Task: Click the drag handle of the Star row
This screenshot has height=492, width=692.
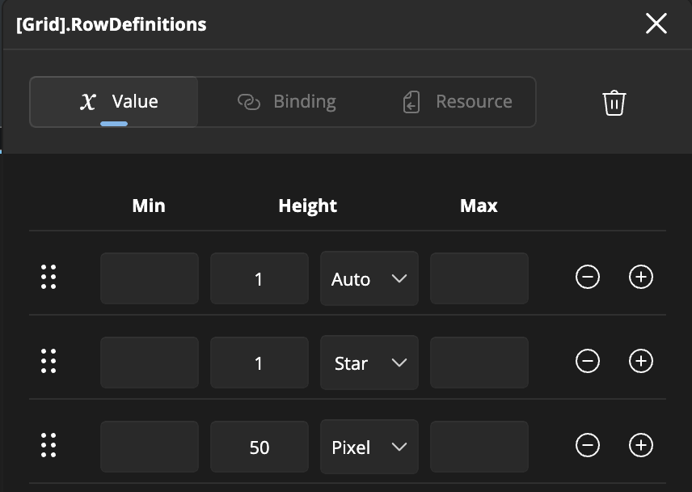Action: (x=49, y=362)
